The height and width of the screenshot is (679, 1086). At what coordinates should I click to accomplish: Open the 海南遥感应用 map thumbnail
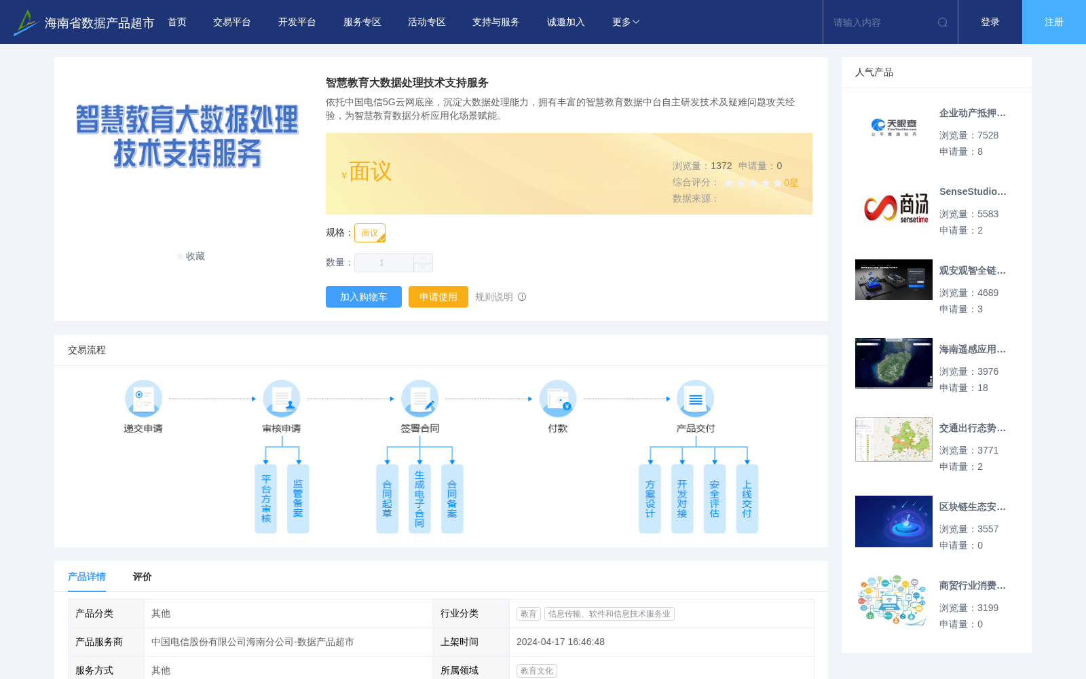(894, 363)
